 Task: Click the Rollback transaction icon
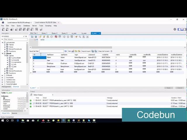coord(68,37)
